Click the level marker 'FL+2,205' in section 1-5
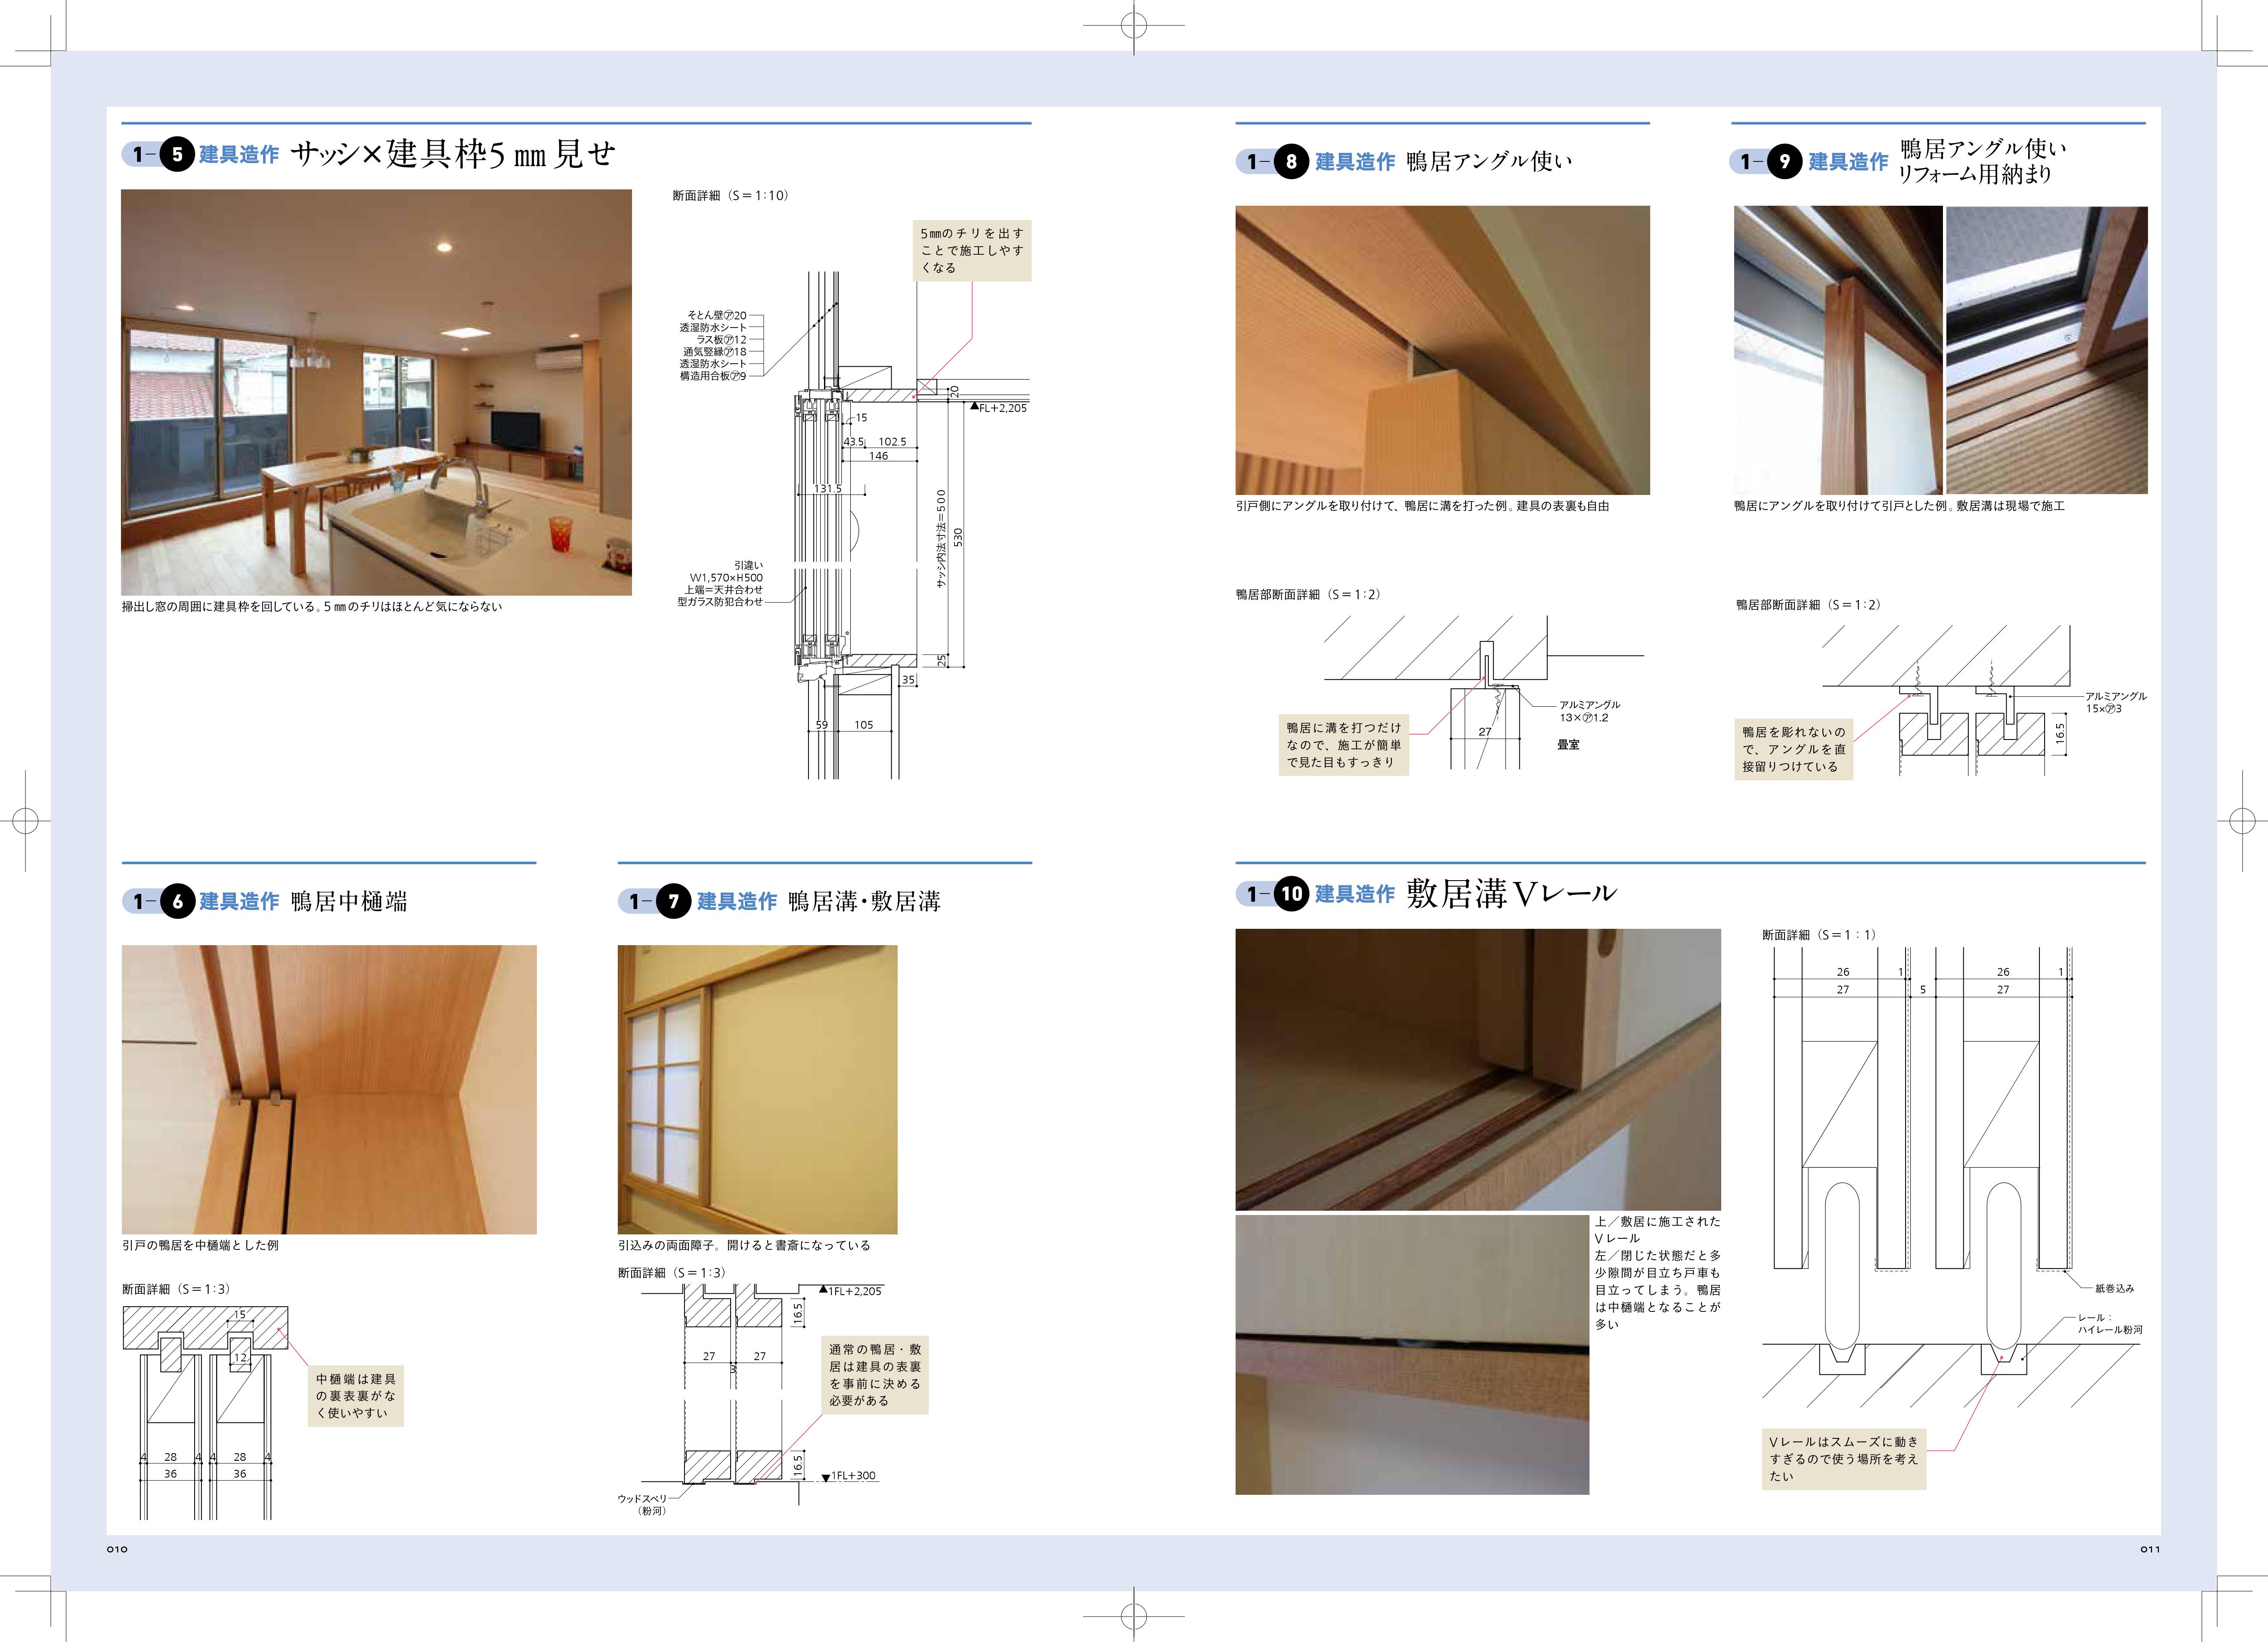 click(999, 408)
